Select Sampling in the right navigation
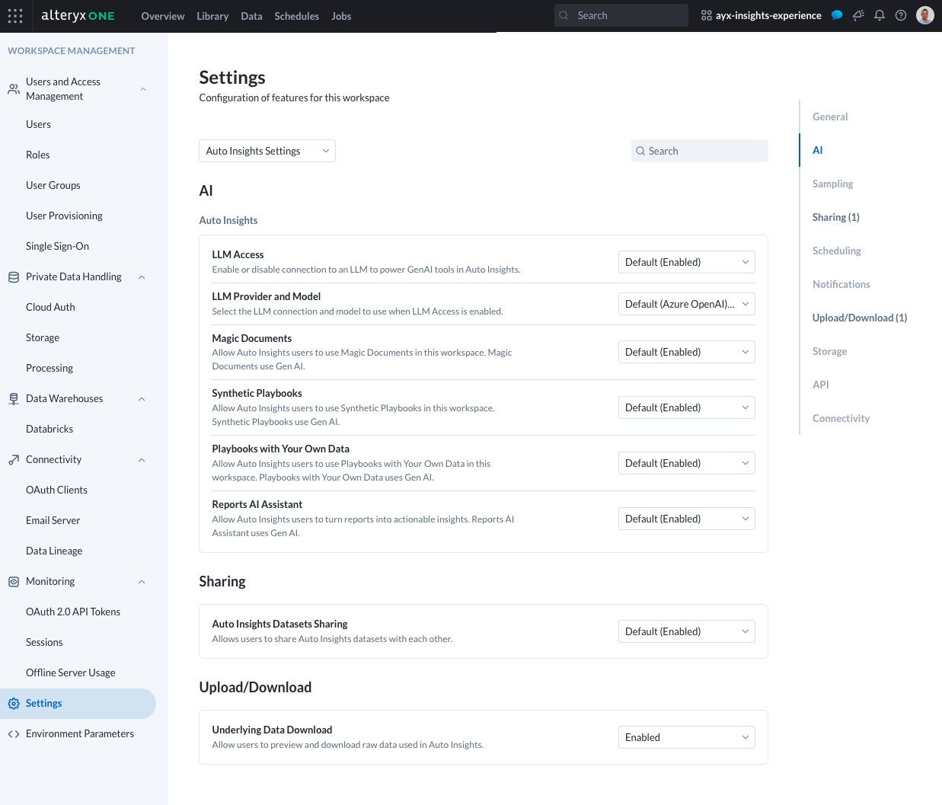The image size is (942, 805). [x=832, y=184]
